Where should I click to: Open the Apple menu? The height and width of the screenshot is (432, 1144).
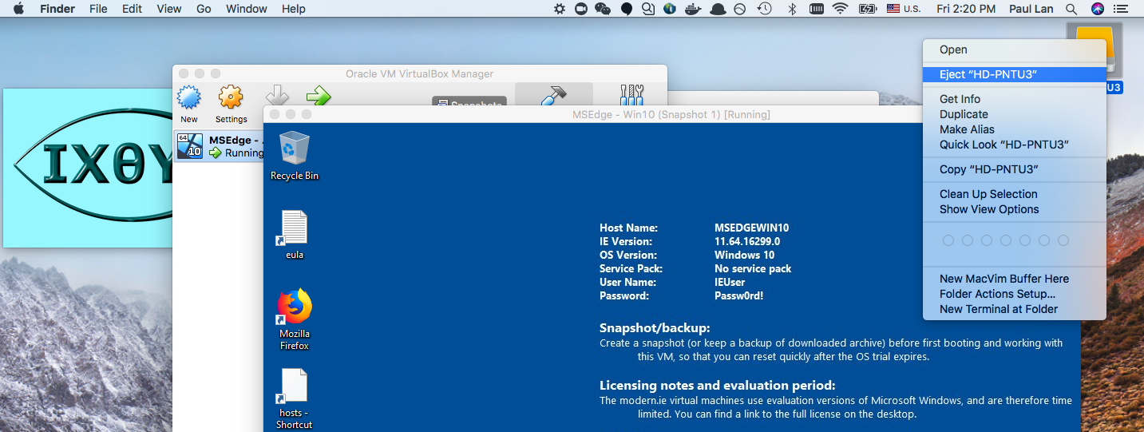point(18,9)
